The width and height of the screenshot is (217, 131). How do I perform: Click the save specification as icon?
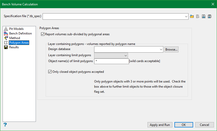(x=210, y=16)
